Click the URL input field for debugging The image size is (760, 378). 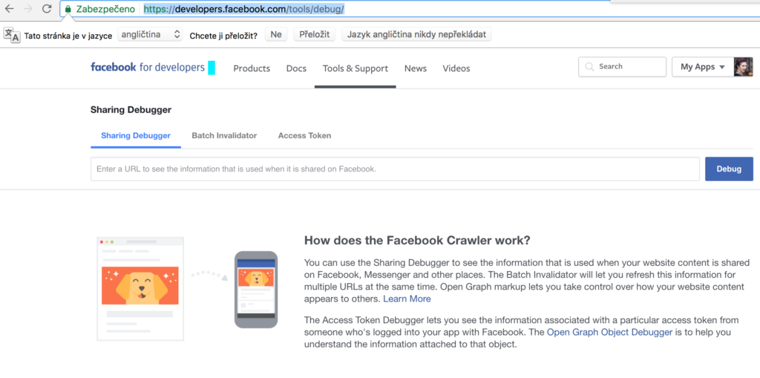tap(395, 169)
